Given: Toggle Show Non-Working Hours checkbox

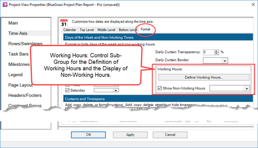Looking at the screenshot, I should tap(160, 88).
